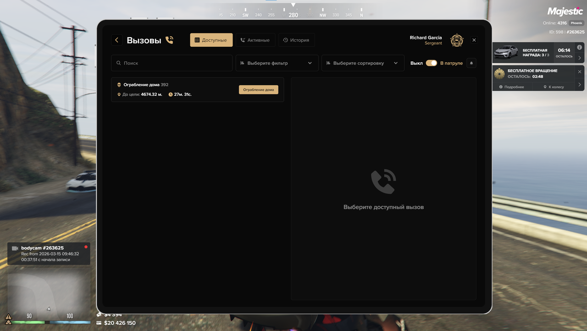This screenshot has width=587, height=331.
Task: Click the phone icon next to Вызовы title
Action: 169,40
